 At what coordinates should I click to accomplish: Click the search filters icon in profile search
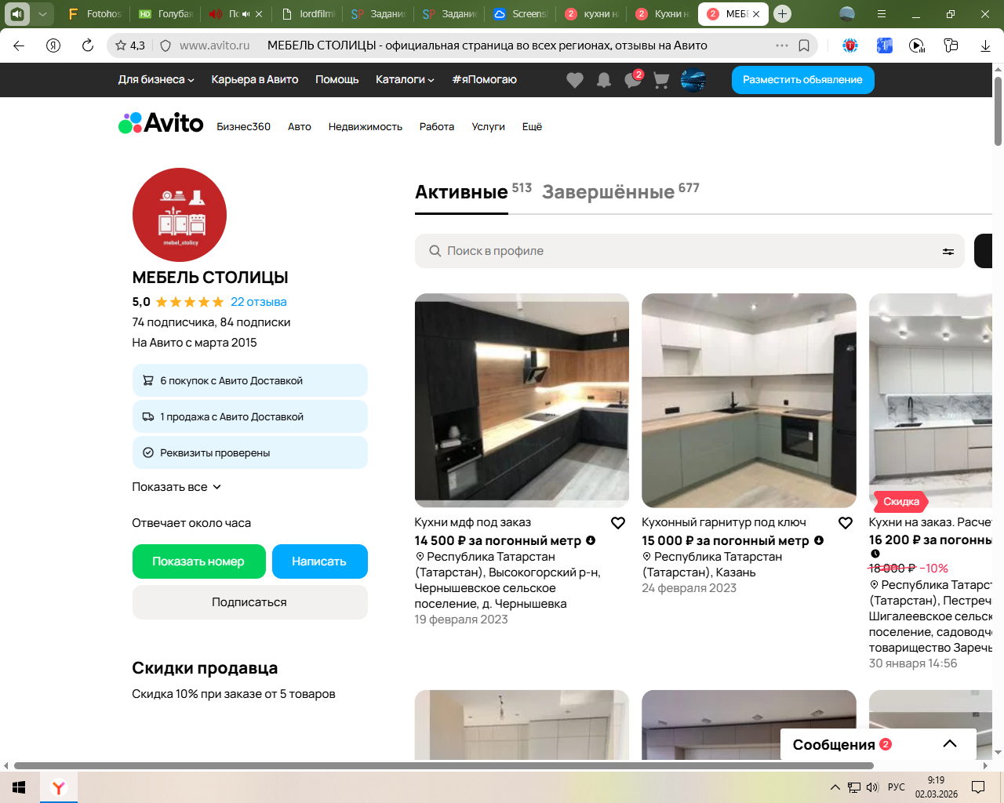[x=948, y=251]
